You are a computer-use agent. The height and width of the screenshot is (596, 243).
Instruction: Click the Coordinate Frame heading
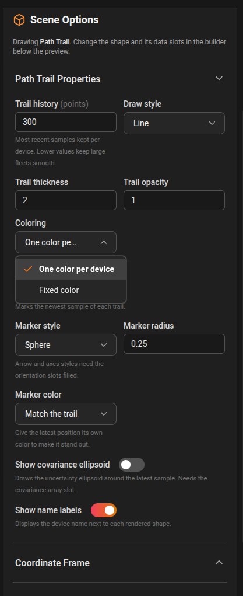click(x=52, y=563)
